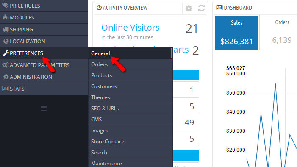Image resolution: width=297 pixels, height=167 pixels.
Task: Click the Dashboard chart icon
Action: [x=219, y=8]
